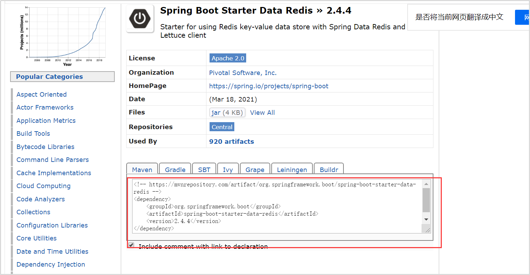Click the Apache 2.0 license badge
Image resolution: width=530 pixels, height=275 pixels.
coord(228,58)
